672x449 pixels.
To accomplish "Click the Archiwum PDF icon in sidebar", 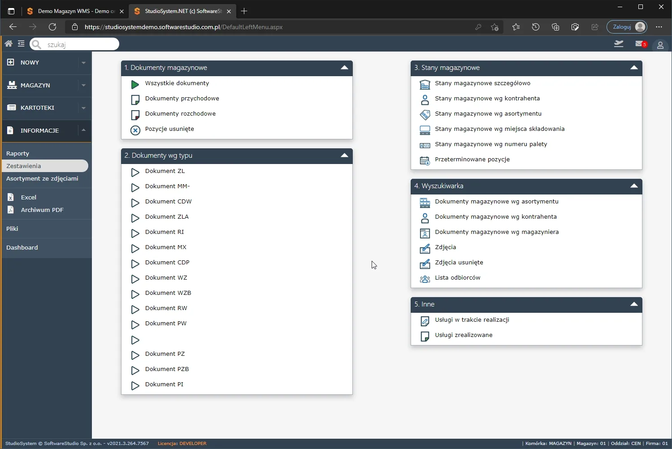I will pos(11,209).
